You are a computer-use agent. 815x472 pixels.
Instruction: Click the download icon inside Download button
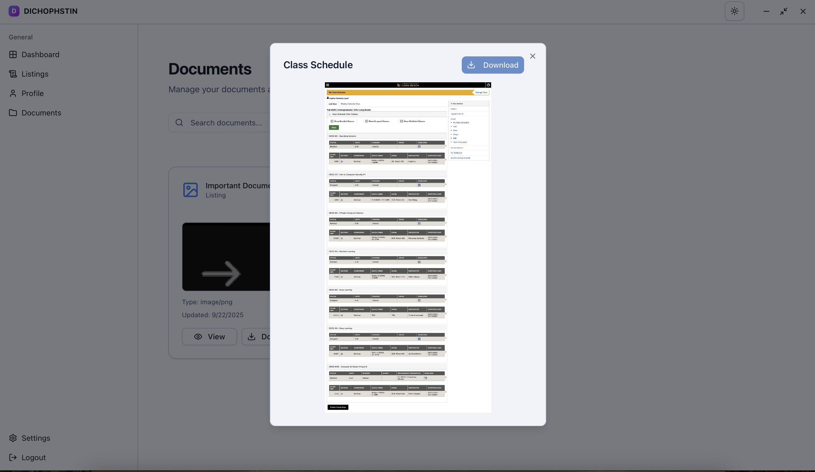pos(471,65)
